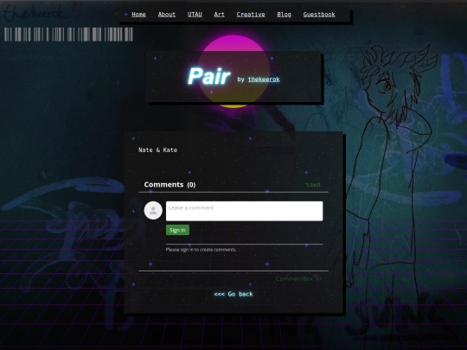Click the Comments (0) heading
This screenshot has height=350, width=467.
click(170, 185)
